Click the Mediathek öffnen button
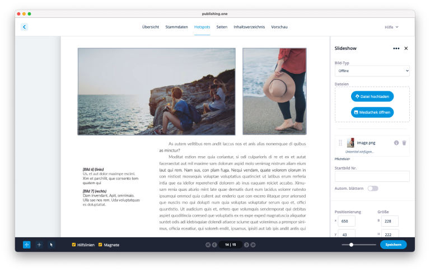Screen dimensions: 430x272 pos(372,112)
